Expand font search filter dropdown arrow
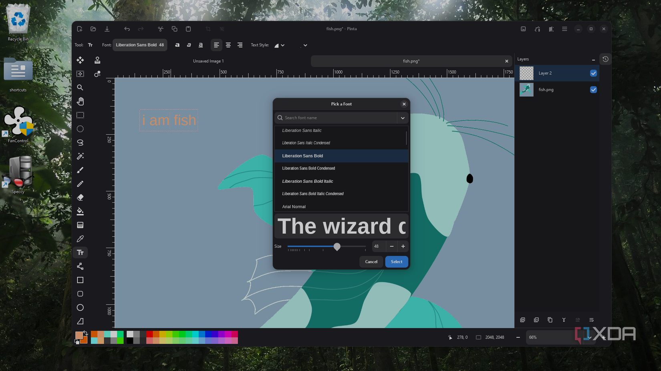661x371 pixels. 403,118
